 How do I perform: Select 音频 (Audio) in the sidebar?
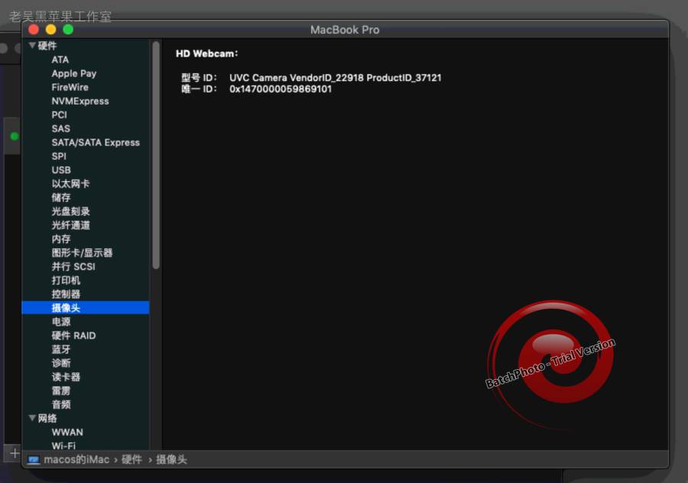[x=60, y=404]
